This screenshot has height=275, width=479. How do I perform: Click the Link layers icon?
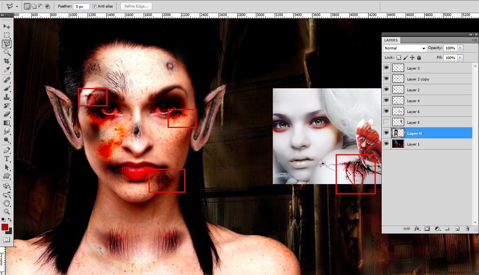[406, 229]
